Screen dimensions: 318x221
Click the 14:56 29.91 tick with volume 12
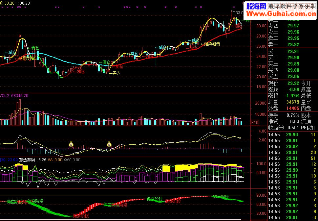coord(292,164)
